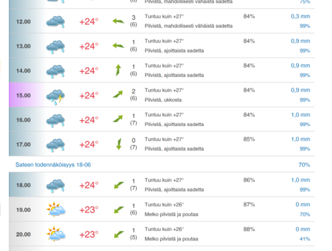The height and width of the screenshot is (251, 332).
Task: Click the upward wind arrow at 14.00
Action: pyautogui.click(x=118, y=70)
